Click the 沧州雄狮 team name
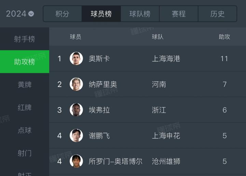 pyautogui.click(x=166, y=161)
